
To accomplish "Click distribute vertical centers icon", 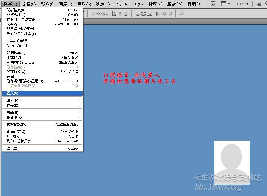I will click(x=143, y=13).
